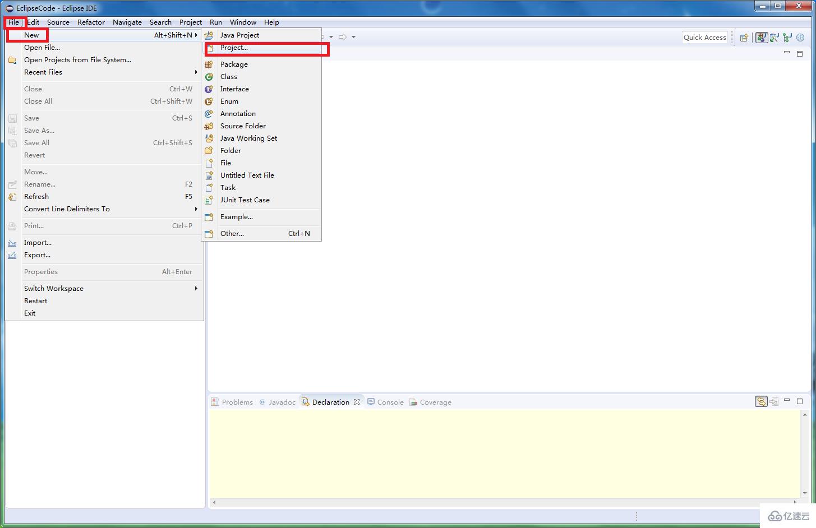The width and height of the screenshot is (816, 528).
Task: Choose Open File... from File menu
Action: pos(104,48)
